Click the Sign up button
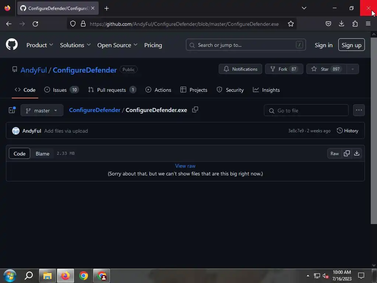 [x=351, y=45]
